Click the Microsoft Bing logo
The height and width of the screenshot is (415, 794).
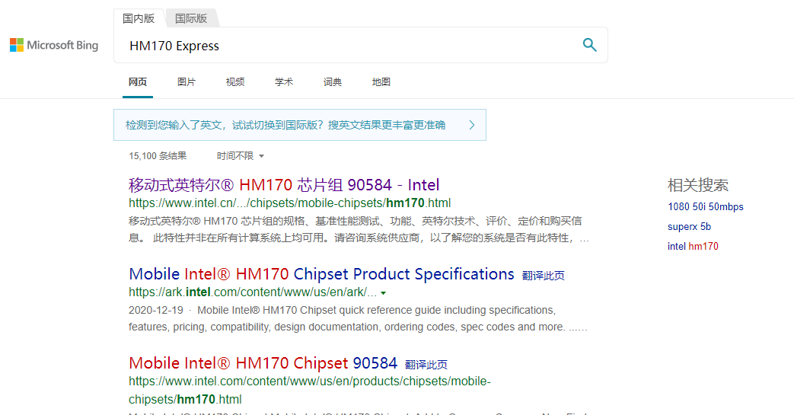tap(54, 46)
